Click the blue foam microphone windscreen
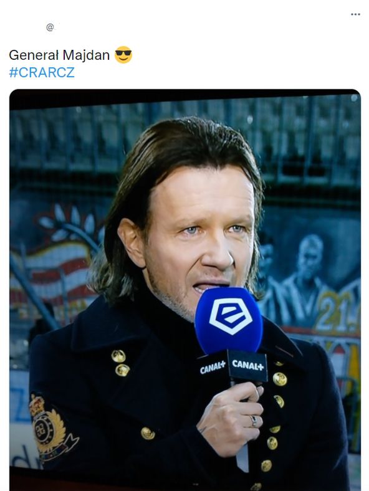Viewport: 369px width, 491px height. click(229, 320)
